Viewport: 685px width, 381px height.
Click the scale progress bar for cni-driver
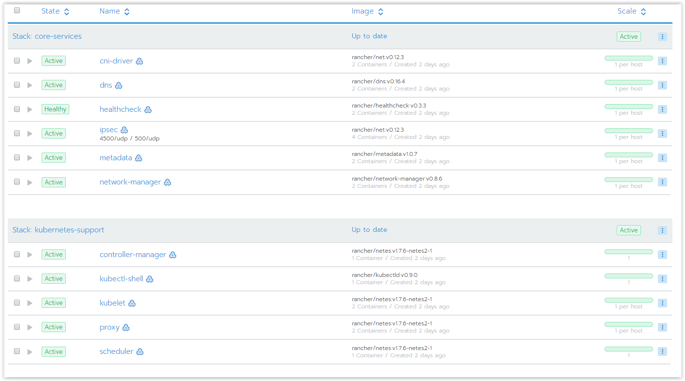628,58
